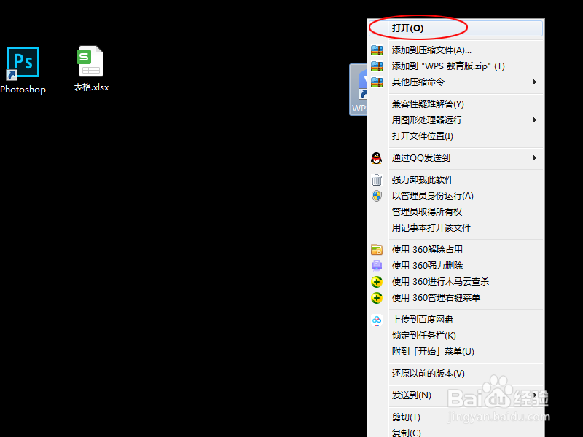The width and height of the screenshot is (583, 437).
Task: Choose 剪切(T) menu item
Action: (x=455, y=417)
